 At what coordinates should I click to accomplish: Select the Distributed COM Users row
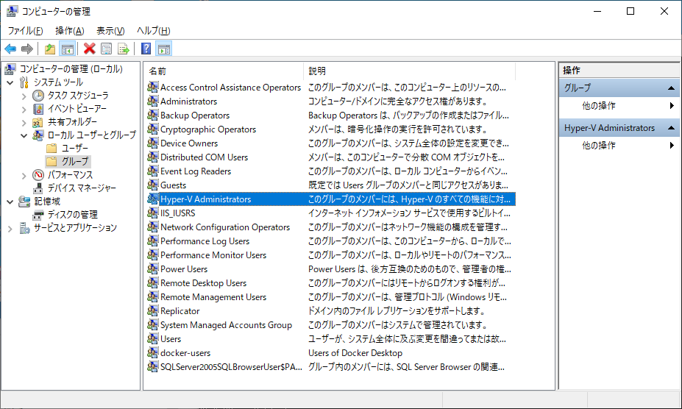coord(330,157)
